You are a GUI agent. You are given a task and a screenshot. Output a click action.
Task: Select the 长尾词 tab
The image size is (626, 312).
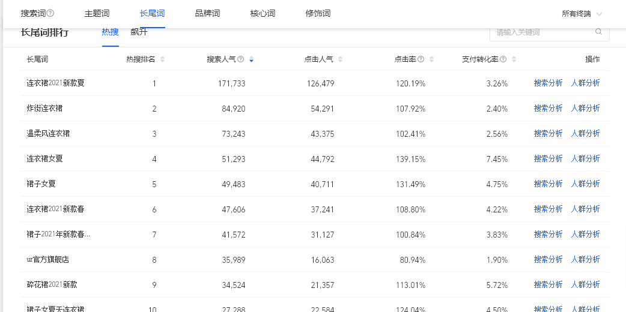152,14
